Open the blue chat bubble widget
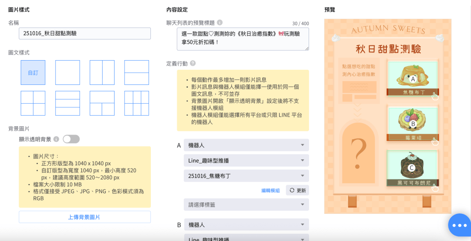471x241 pixels. [x=460, y=225]
